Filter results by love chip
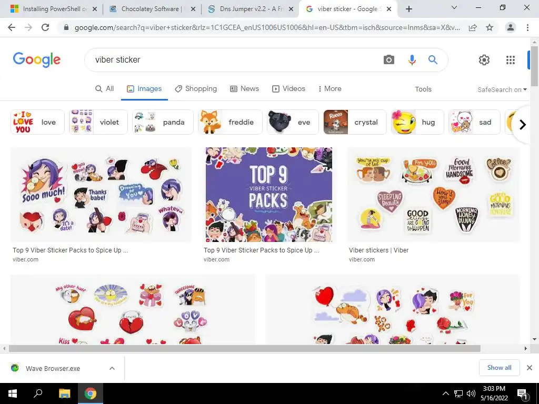This screenshot has width=539, height=404. (x=37, y=122)
